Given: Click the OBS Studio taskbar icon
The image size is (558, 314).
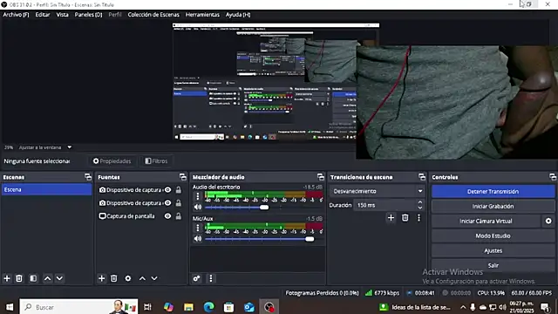Looking at the screenshot, I should point(269,307).
